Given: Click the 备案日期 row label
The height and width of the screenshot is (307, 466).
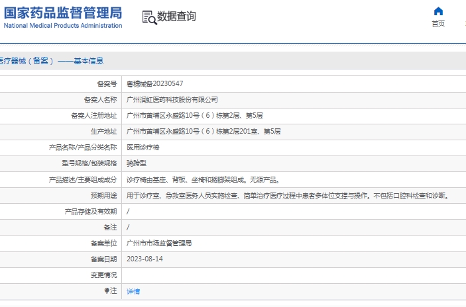Looking at the screenshot, I should [103, 259].
